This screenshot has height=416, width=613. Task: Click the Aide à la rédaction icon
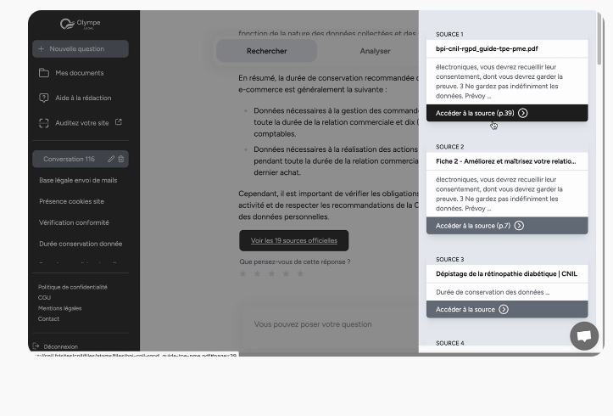tap(44, 98)
